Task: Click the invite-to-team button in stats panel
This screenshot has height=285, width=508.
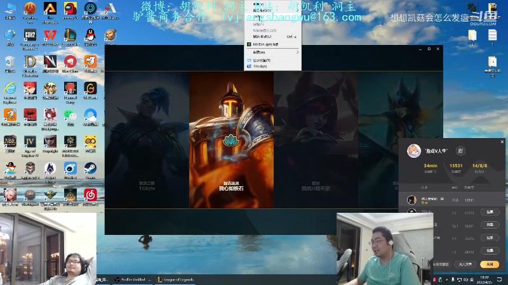Action: (465, 264)
